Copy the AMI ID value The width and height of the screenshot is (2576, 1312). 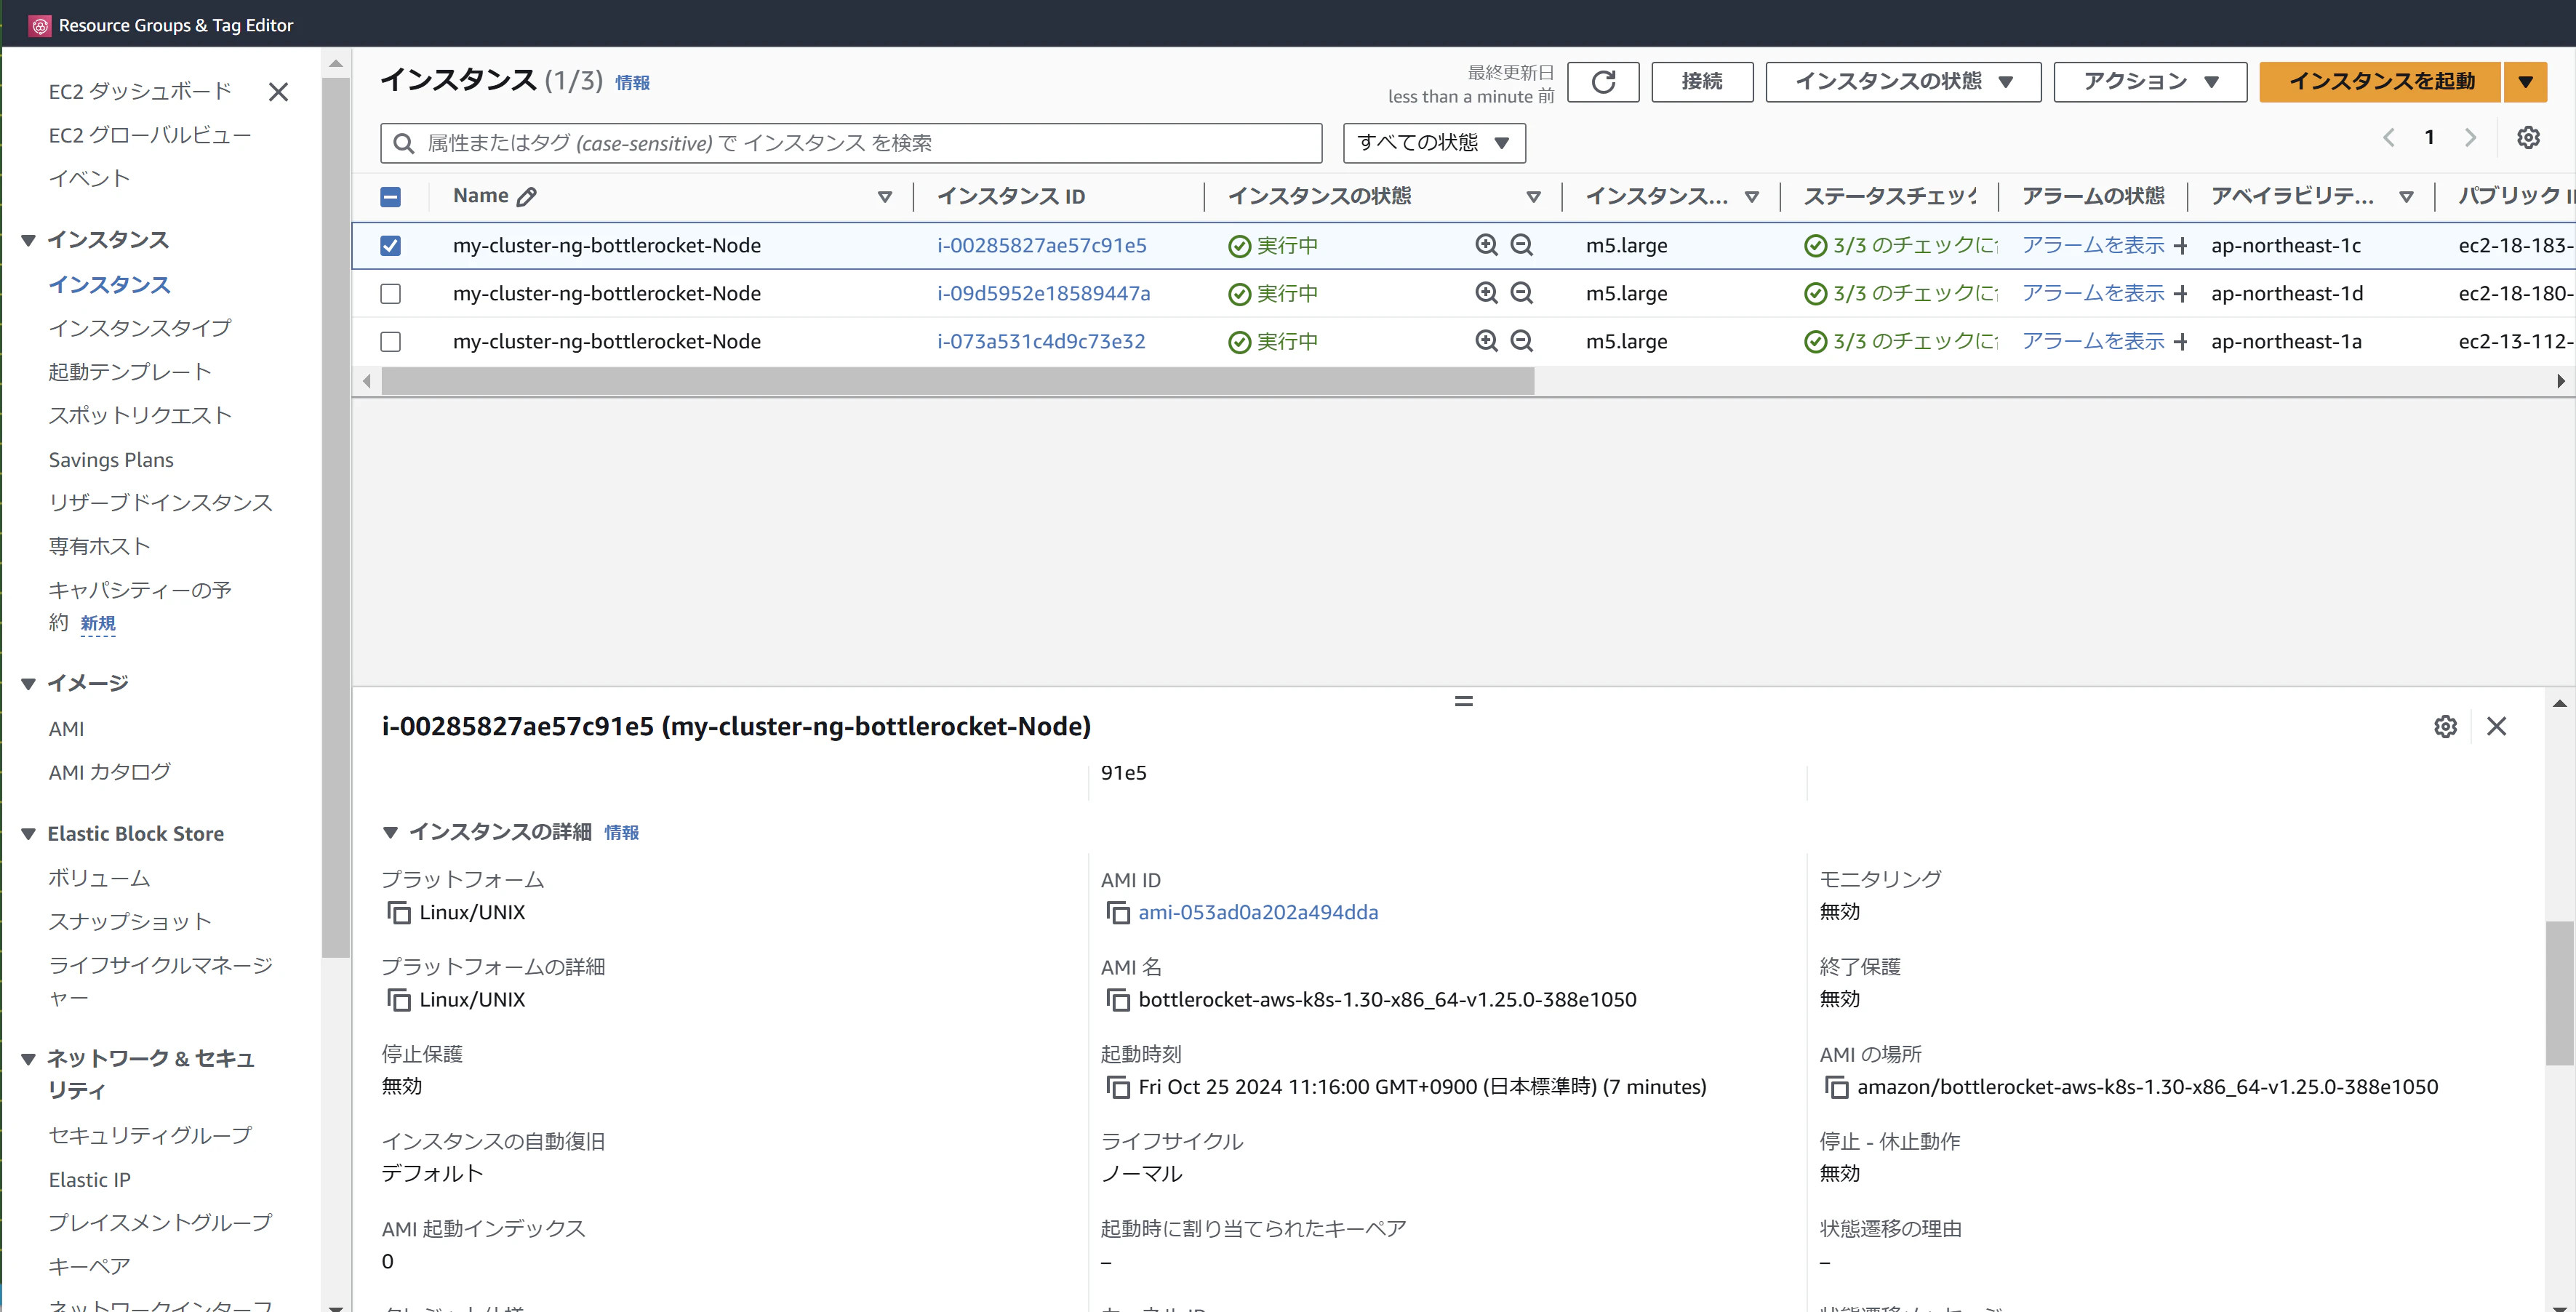coord(1117,913)
